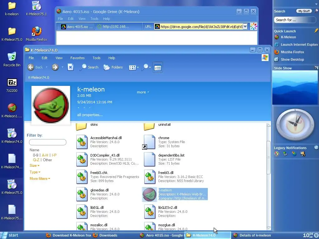Open the Edit menu in K-Meleon74.0 explorer

[45, 58]
